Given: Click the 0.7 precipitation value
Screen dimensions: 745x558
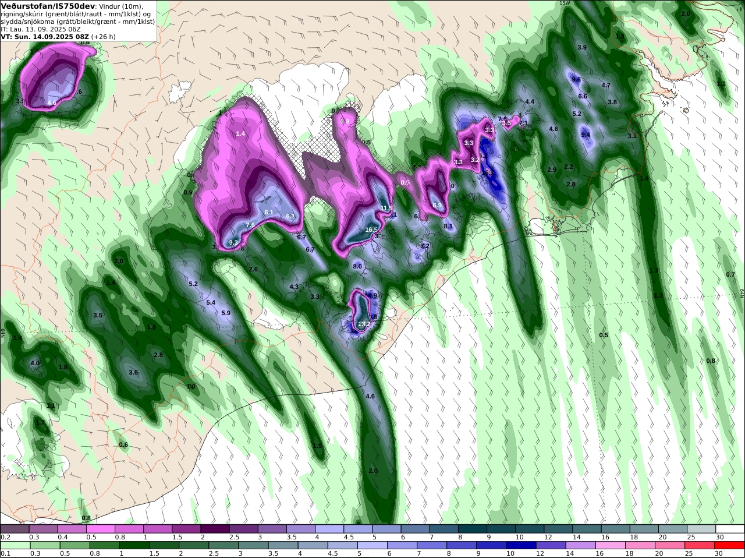Looking at the screenshot, I should click(x=730, y=275).
